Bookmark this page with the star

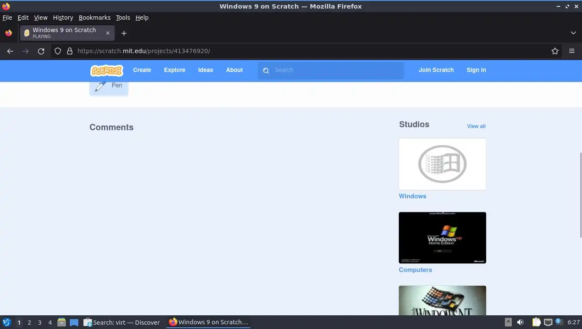(555, 51)
